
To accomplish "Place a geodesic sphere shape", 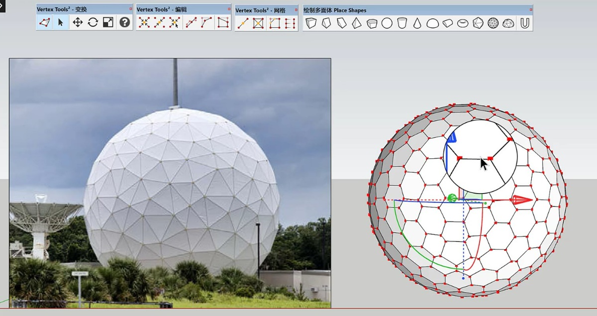I will coord(493,23).
